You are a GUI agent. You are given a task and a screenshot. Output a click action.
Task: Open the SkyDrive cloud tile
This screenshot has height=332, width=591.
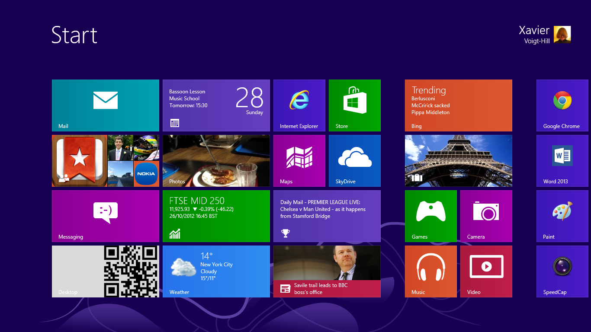[354, 160]
